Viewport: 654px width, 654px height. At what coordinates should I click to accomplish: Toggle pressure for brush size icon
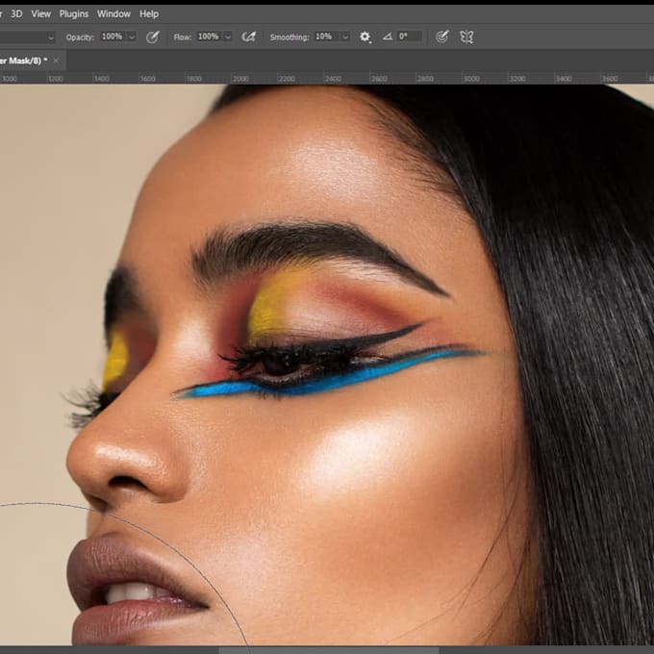click(442, 38)
